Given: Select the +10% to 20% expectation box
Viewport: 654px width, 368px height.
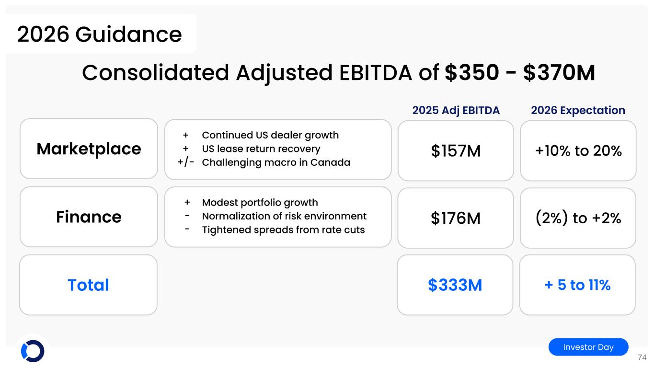Looking at the screenshot, I should pos(578,151).
